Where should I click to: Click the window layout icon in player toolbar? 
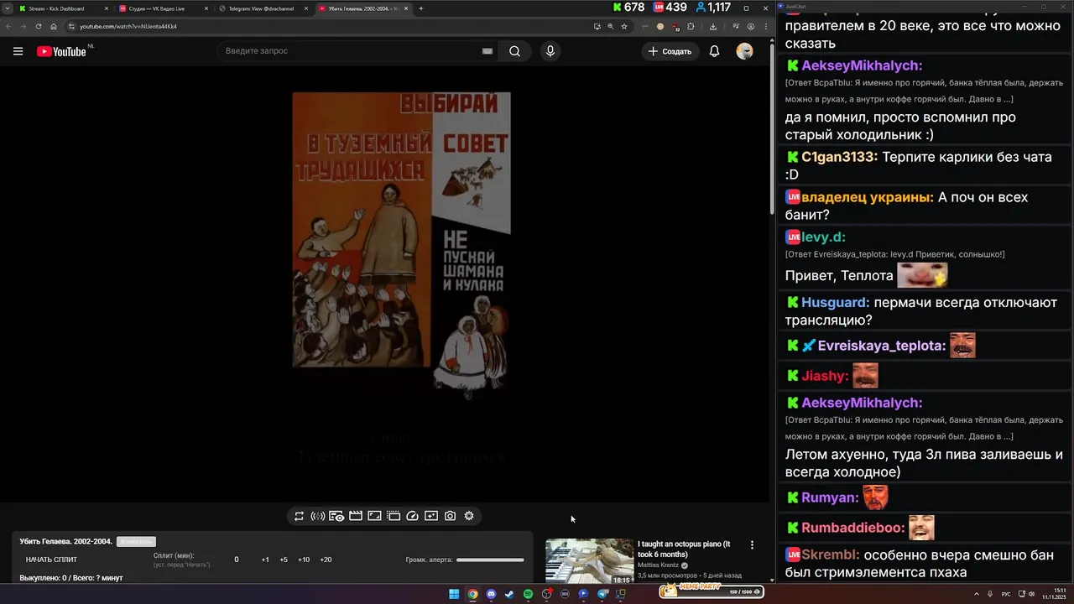(x=394, y=516)
